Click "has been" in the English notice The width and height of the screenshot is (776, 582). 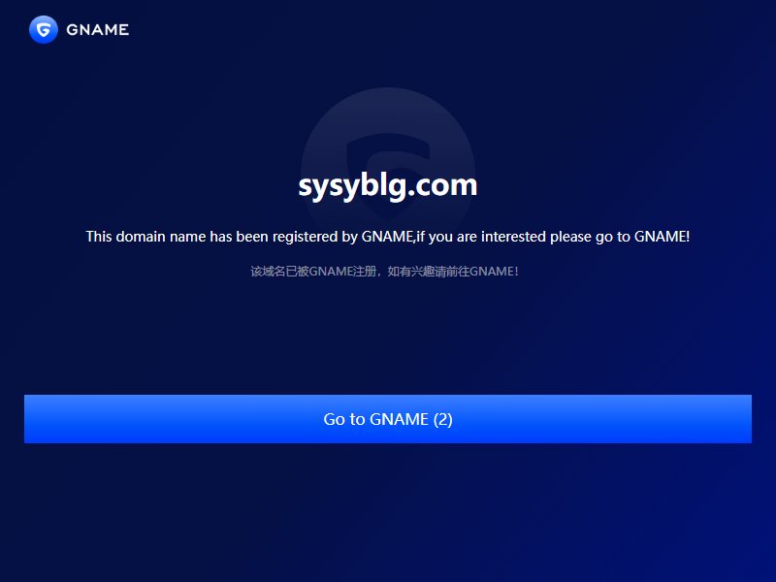pos(239,237)
